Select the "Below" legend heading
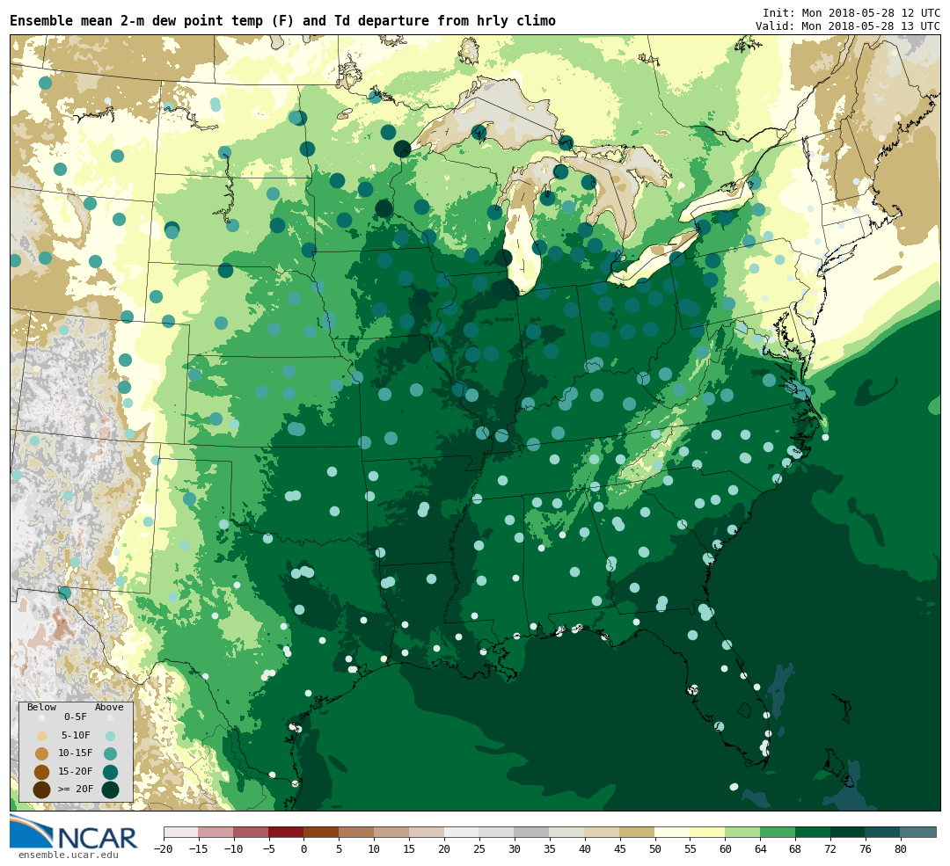The image size is (950, 866). [41, 708]
